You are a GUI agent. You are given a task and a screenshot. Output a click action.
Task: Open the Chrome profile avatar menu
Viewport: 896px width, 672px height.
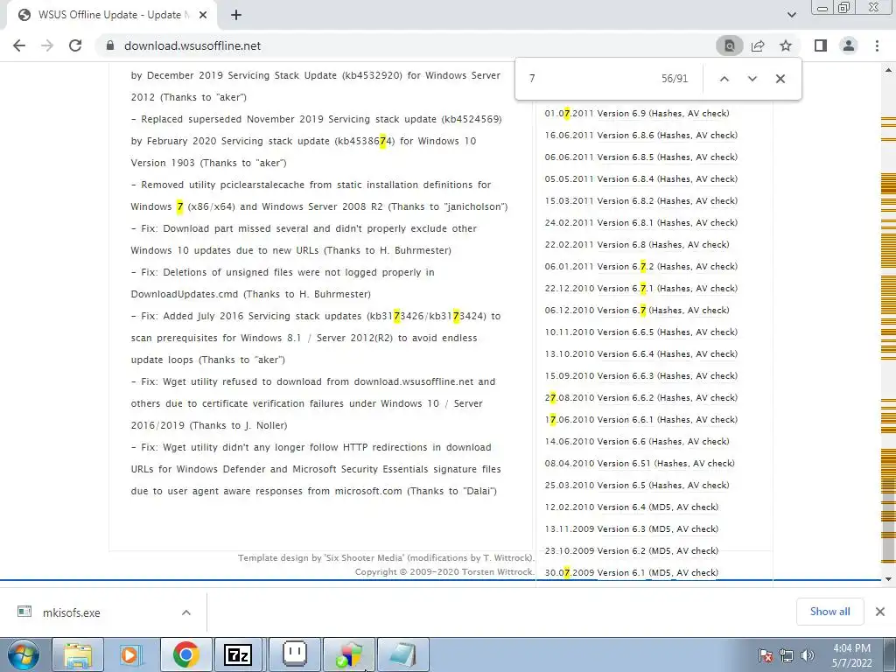pos(849,45)
